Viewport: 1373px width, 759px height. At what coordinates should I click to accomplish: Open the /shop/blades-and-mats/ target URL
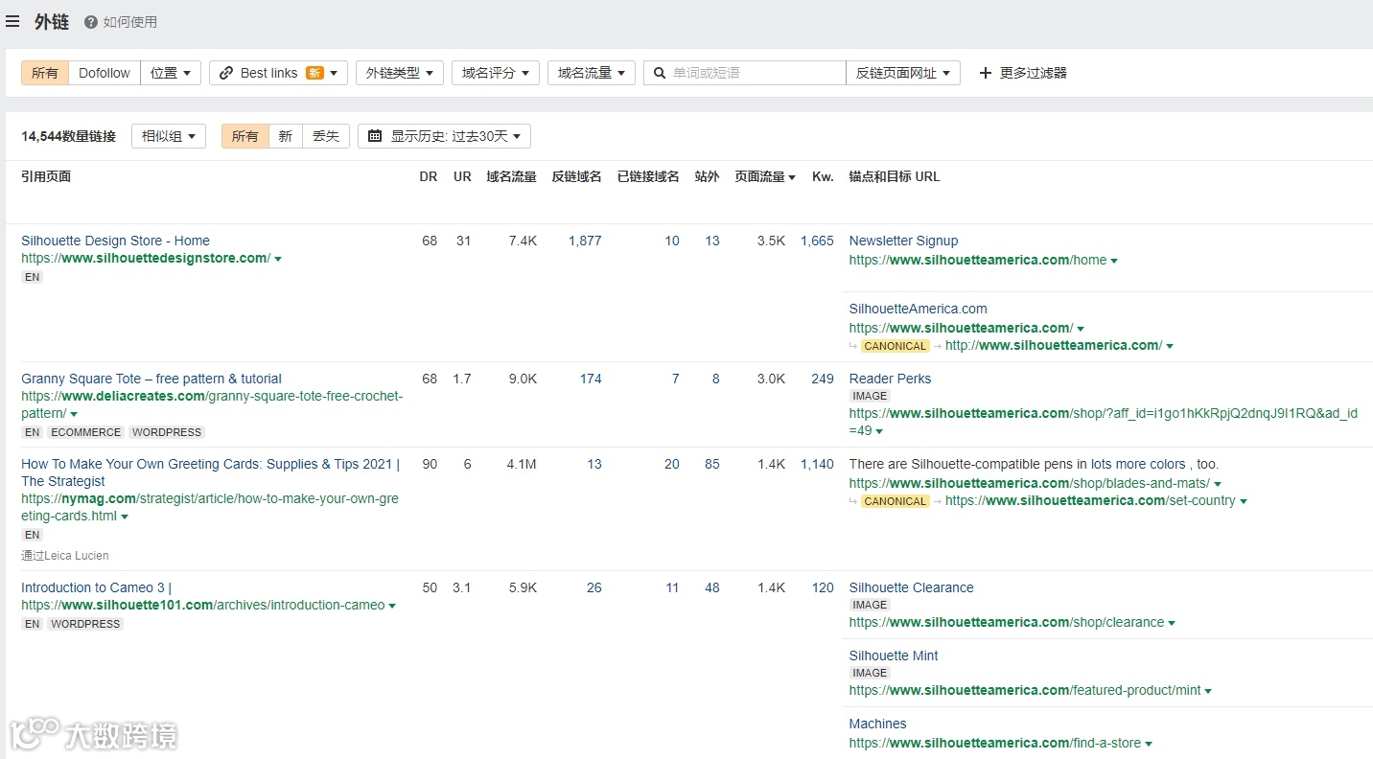coord(1030,483)
